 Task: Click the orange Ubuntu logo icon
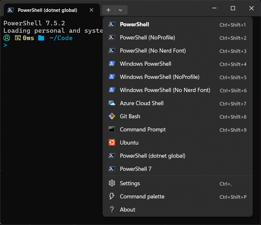[x=112, y=142]
